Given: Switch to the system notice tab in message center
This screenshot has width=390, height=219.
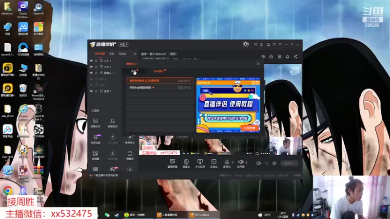Looking at the screenshot, I should tap(159, 71).
